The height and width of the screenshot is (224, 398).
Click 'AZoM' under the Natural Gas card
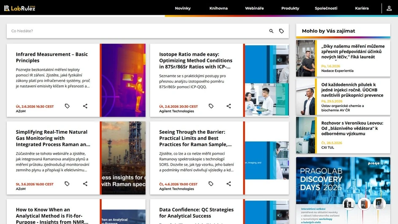pos(21,189)
